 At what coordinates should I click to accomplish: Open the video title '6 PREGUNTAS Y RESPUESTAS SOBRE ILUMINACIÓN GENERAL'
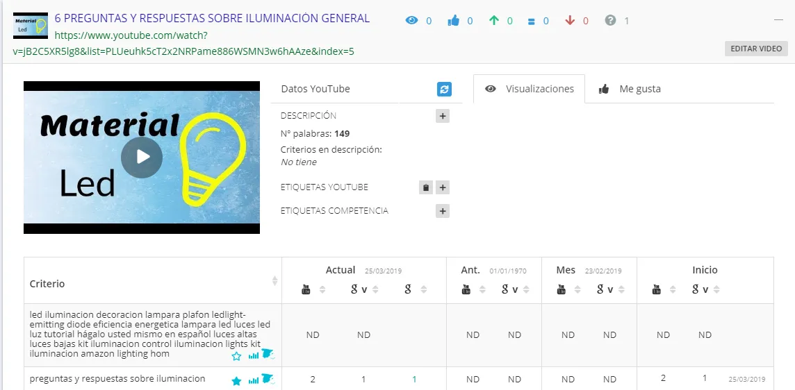[212, 18]
